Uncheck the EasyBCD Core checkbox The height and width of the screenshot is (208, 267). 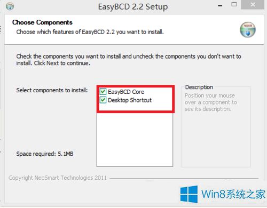[x=103, y=92]
